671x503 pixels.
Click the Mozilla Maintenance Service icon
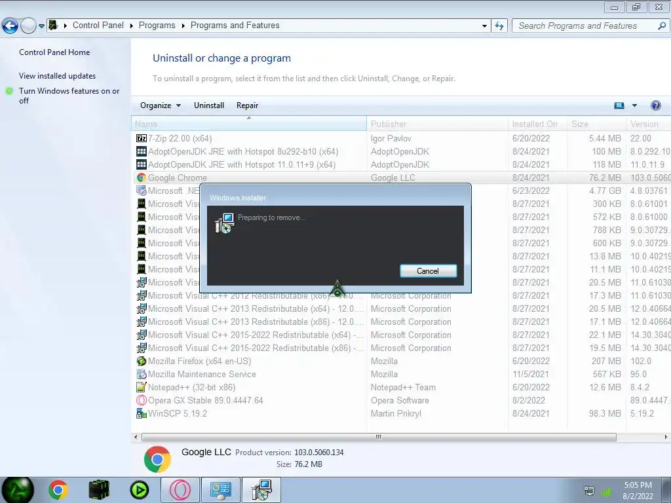click(142, 374)
